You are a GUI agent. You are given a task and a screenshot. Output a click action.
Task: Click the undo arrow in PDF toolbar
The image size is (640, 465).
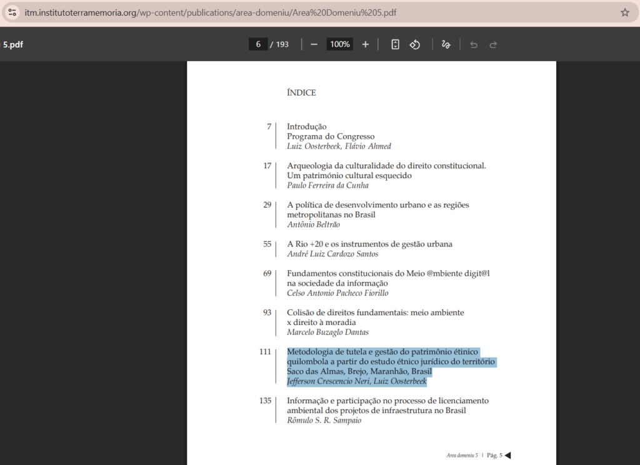coord(474,44)
